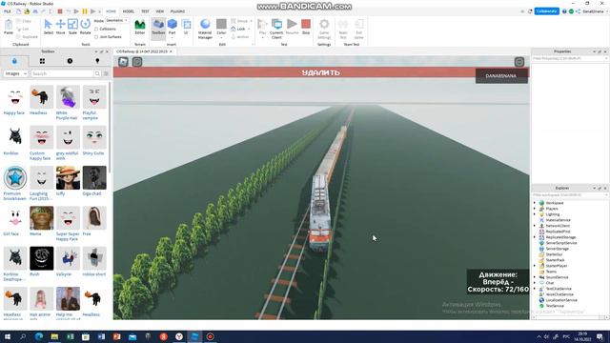Click the red stop square in quick access toolbar
The image size is (610, 343).
pyautogui.click(x=60, y=11)
